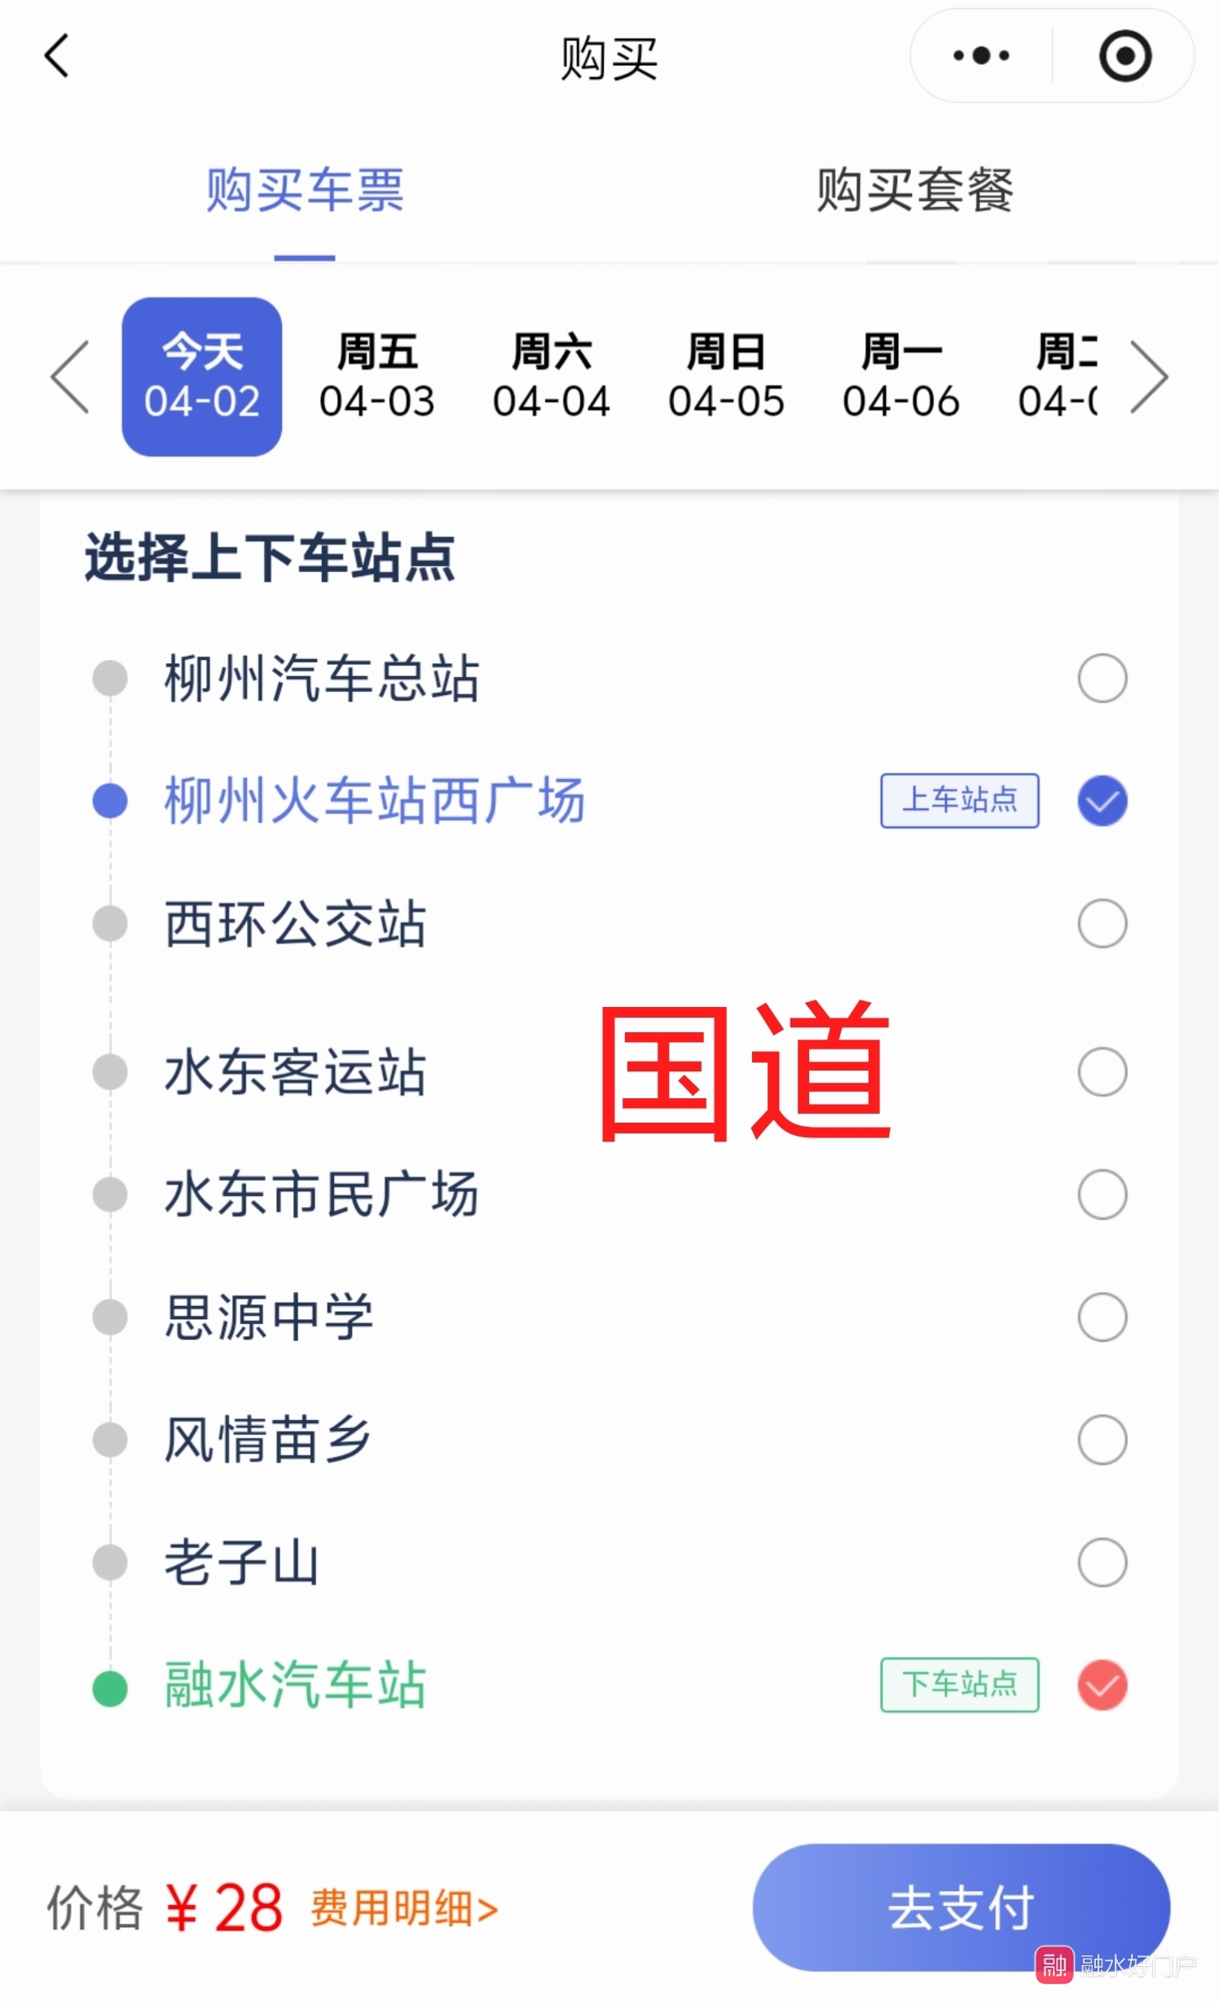Select the 柳州汽车总站 radio button

click(x=1102, y=678)
